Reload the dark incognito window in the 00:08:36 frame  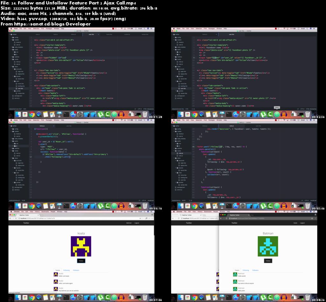click(x=226, y=218)
